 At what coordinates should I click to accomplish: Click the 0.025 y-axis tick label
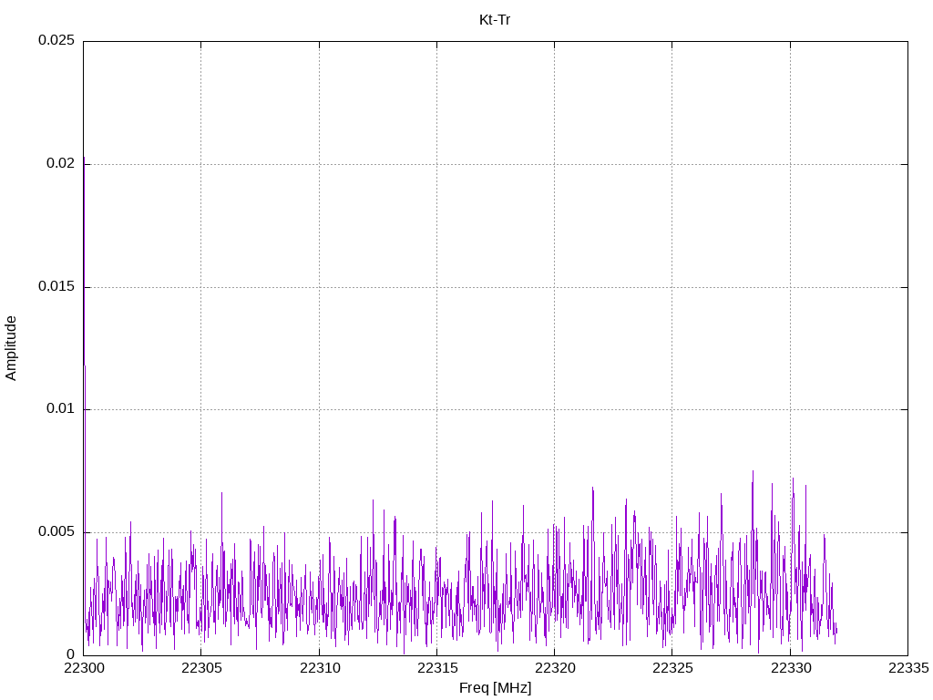(56, 41)
